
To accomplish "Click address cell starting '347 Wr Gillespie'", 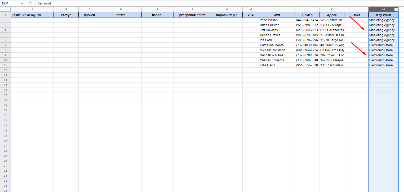I will (x=332, y=60).
